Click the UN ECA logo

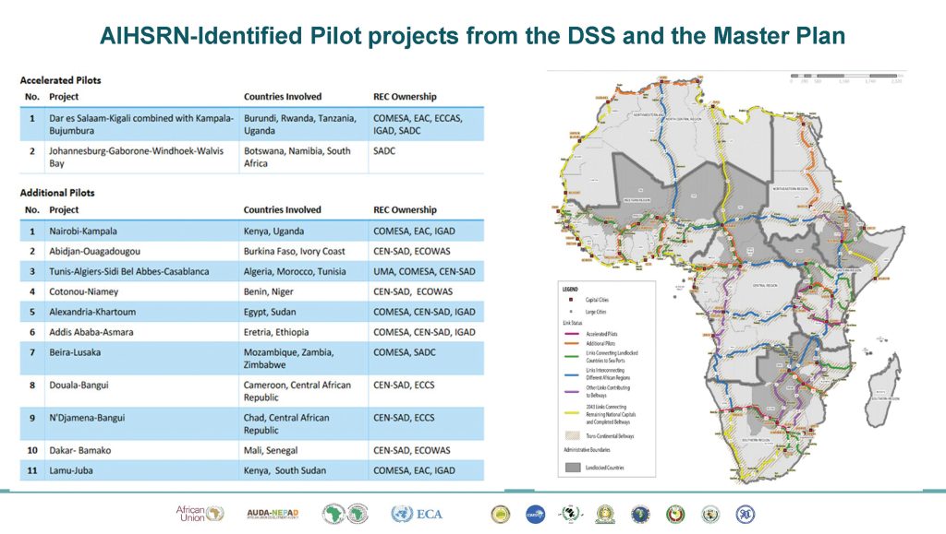418,514
